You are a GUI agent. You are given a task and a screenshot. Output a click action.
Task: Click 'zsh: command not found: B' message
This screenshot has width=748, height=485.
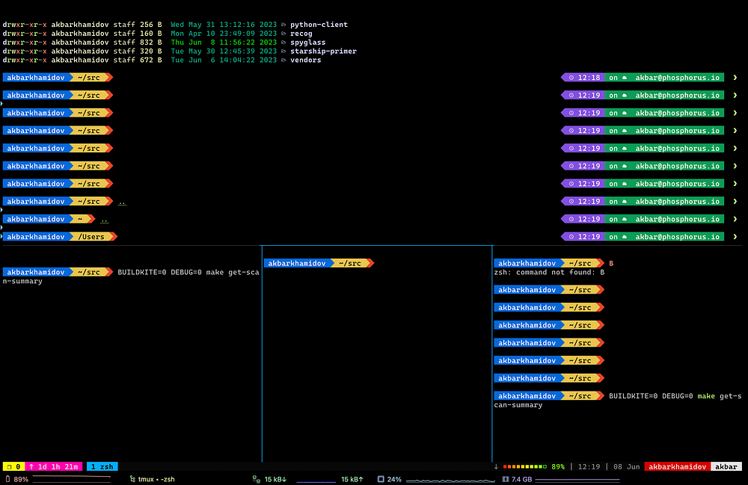(549, 273)
